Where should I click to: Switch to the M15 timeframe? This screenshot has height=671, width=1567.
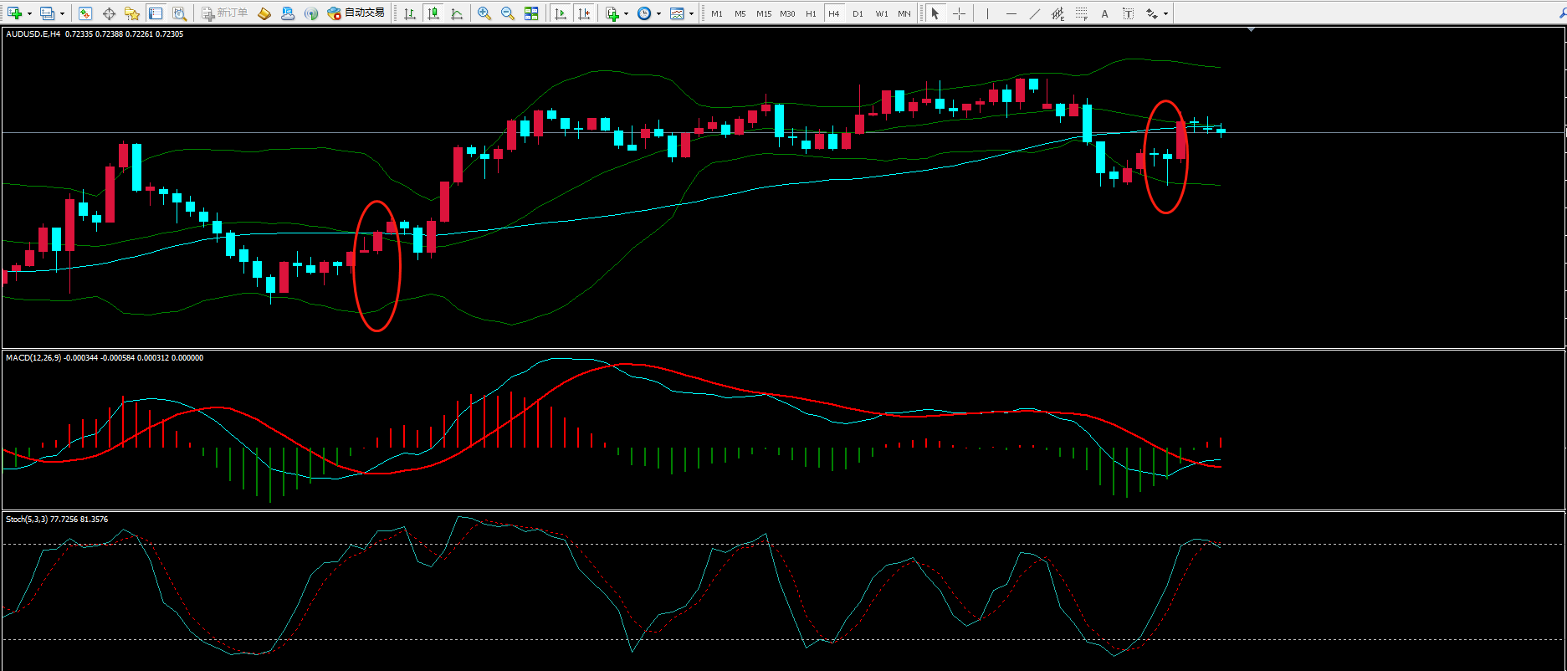(763, 13)
